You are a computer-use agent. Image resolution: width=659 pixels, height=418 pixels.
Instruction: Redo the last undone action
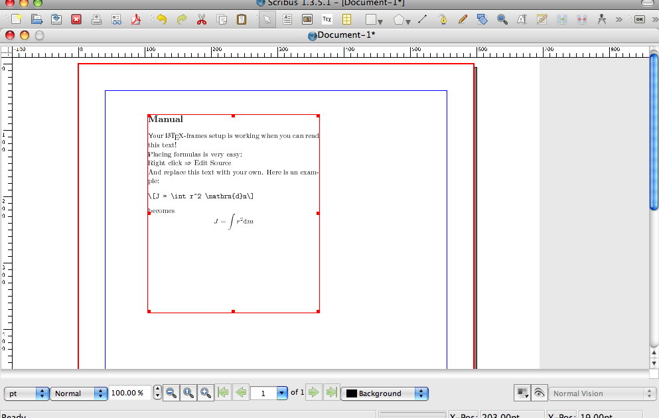coord(182,19)
